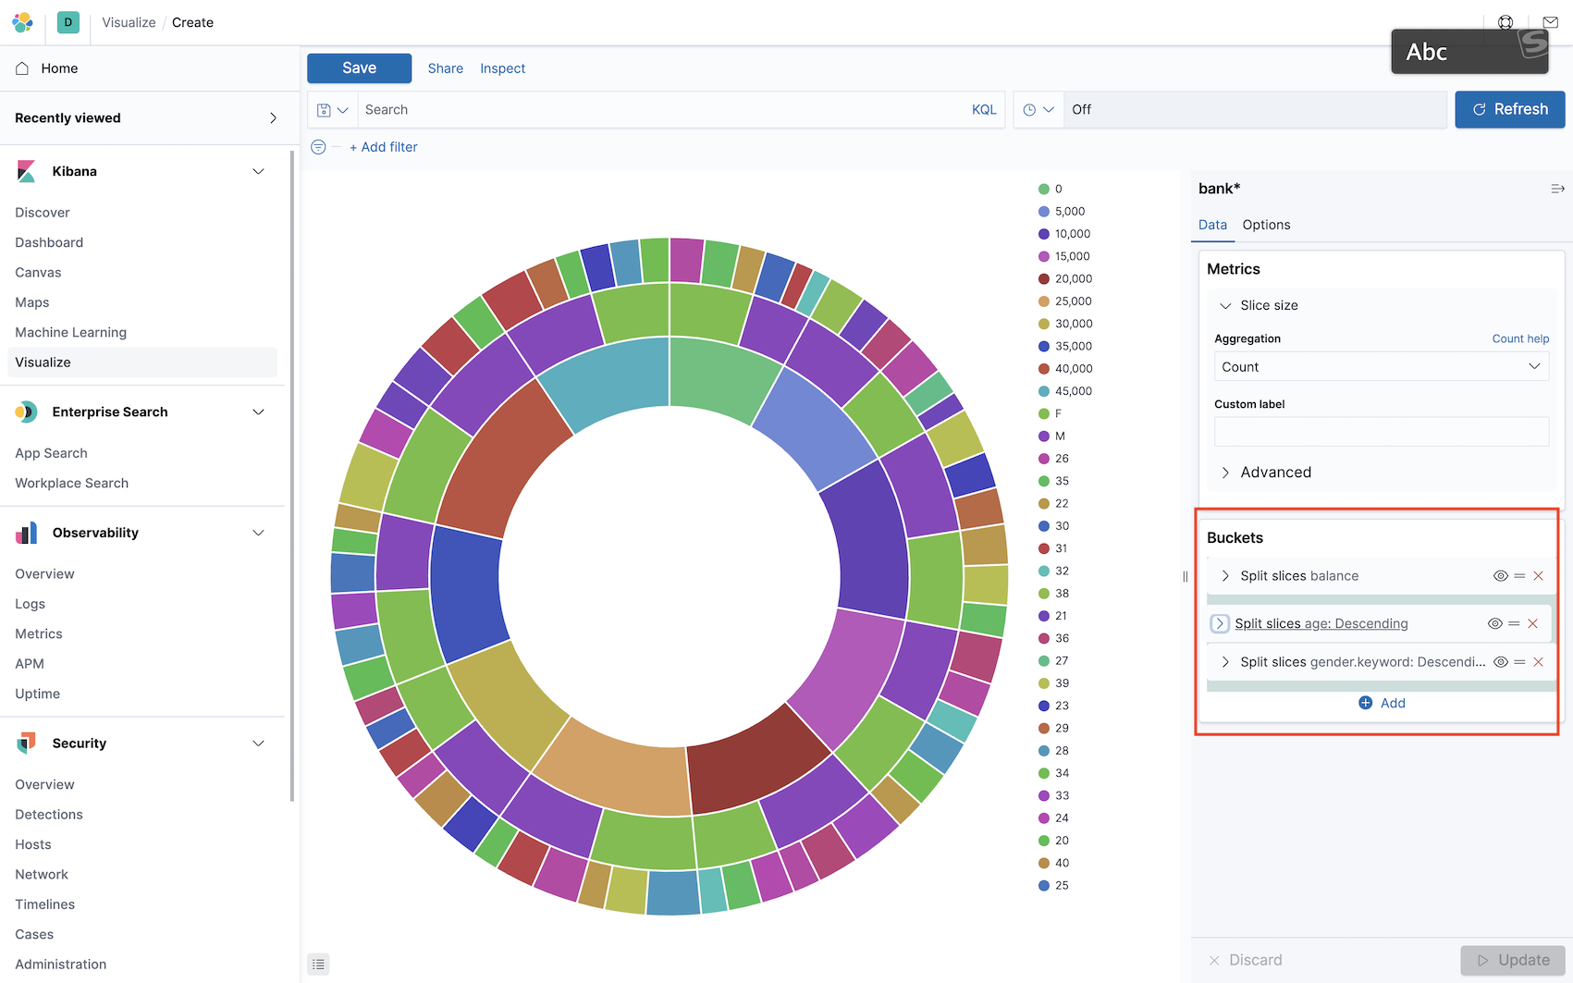Open the Aggregation Count dropdown
Image resolution: width=1573 pixels, height=983 pixels.
click(x=1382, y=367)
